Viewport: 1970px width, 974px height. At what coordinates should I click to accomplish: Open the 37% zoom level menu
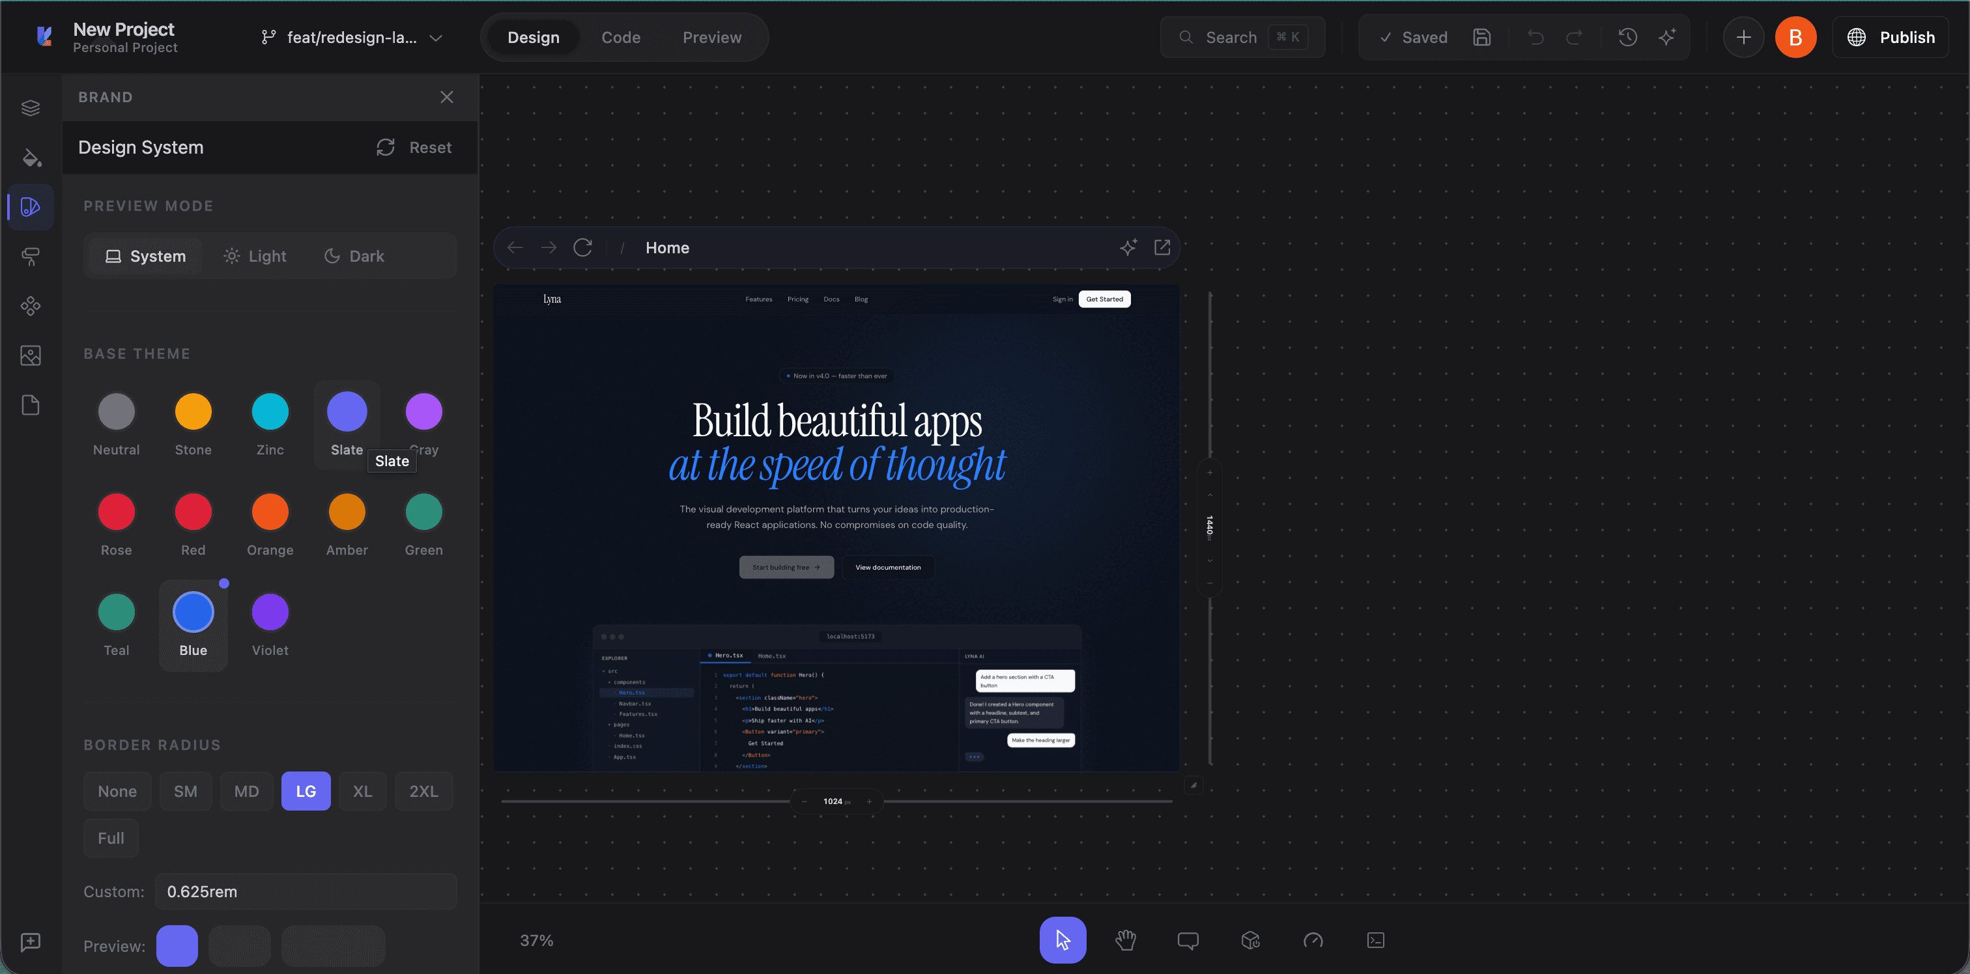click(537, 940)
